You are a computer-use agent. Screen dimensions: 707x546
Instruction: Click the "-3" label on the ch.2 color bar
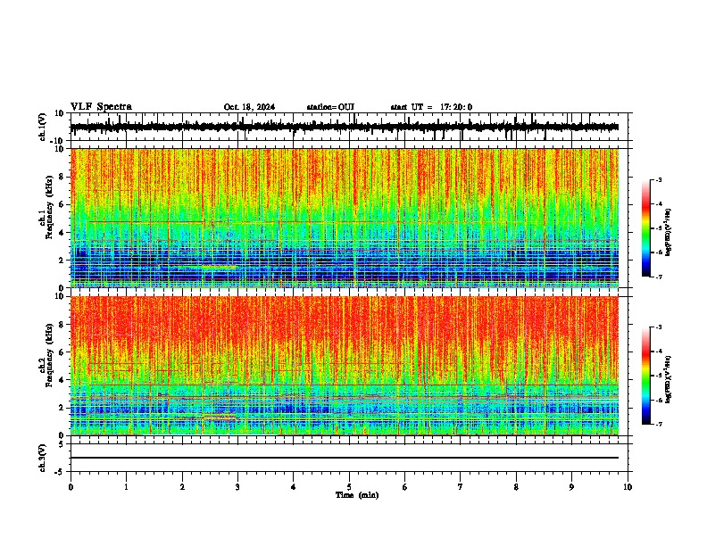pos(658,327)
